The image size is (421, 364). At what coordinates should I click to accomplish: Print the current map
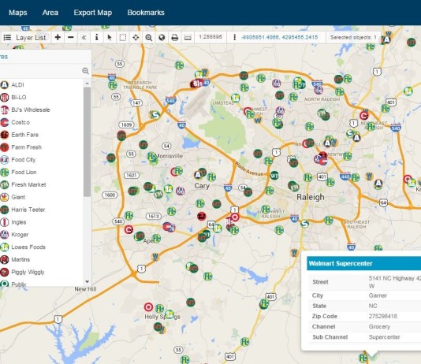point(175,38)
